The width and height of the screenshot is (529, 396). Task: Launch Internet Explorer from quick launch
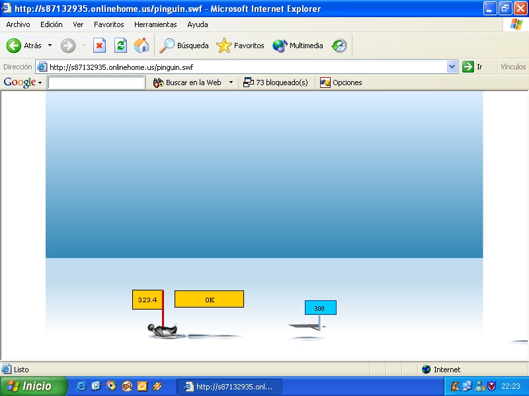(x=81, y=386)
